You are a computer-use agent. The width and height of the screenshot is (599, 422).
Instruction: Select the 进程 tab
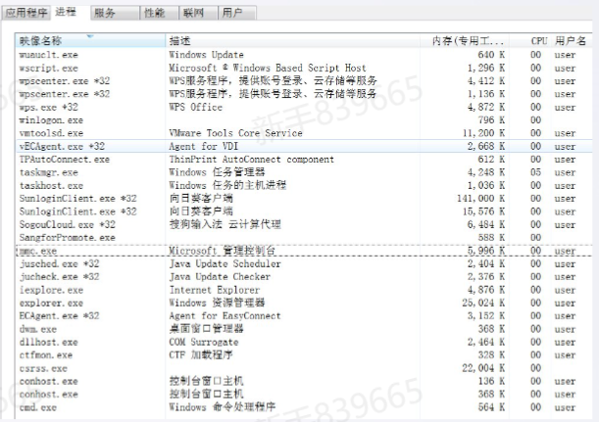pyautogui.click(x=66, y=12)
